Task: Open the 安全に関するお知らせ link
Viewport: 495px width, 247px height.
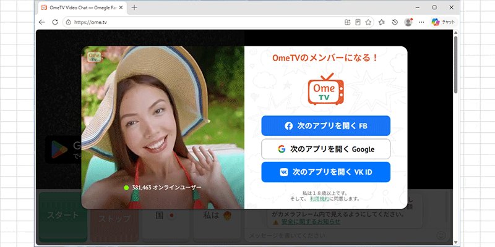Action: tap(311, 222)
